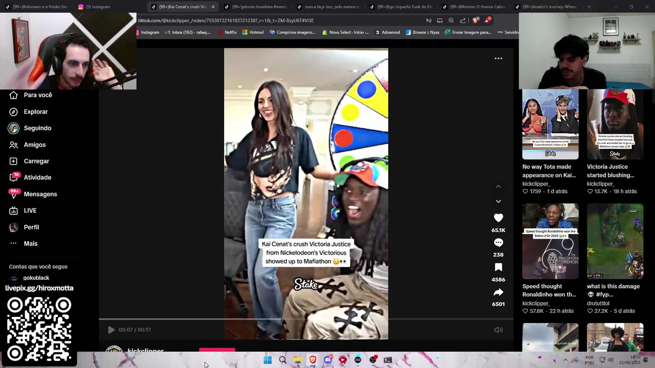Open thumbnail No way Tota made appearance
The width and height of the screenshot is (655, 368).
pos(550,124)
